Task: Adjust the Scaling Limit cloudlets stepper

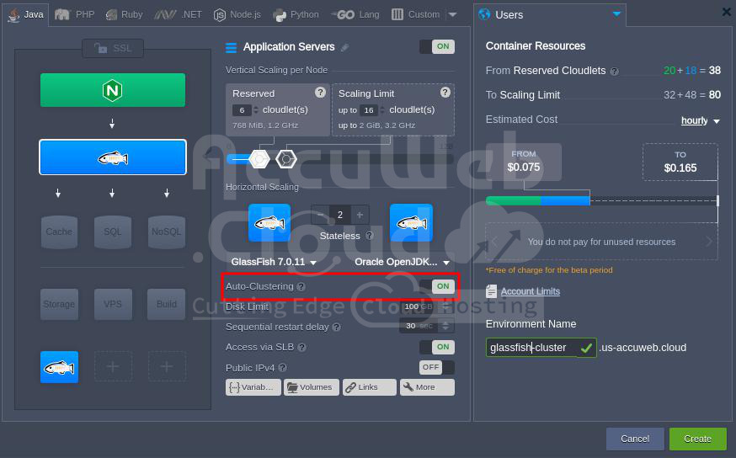Action: click(x=382, y=110)
